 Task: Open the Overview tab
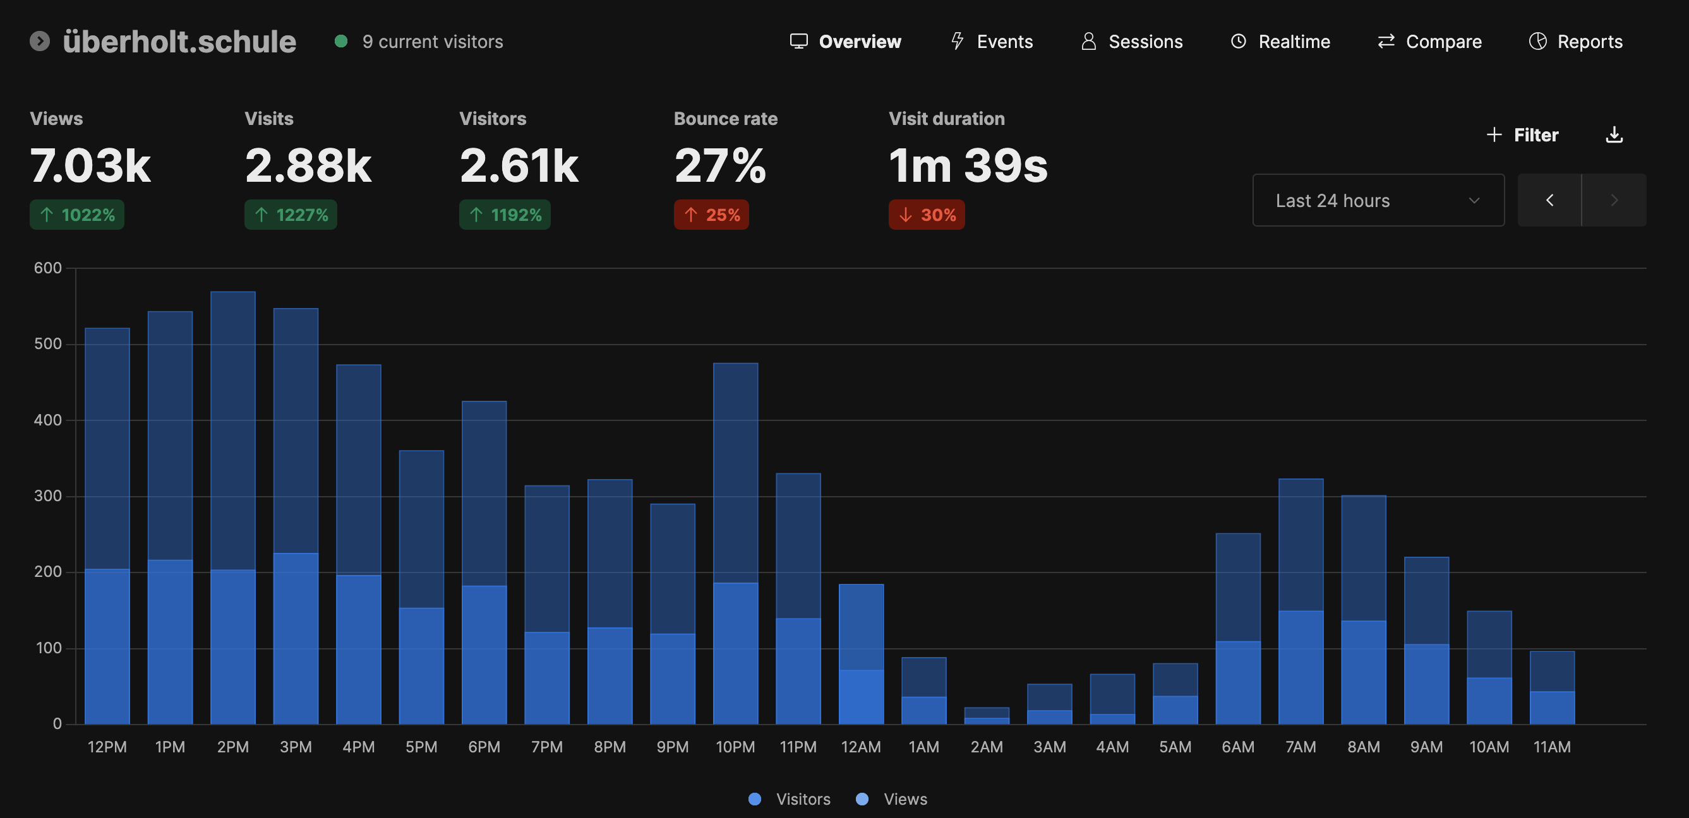[845, 41]
